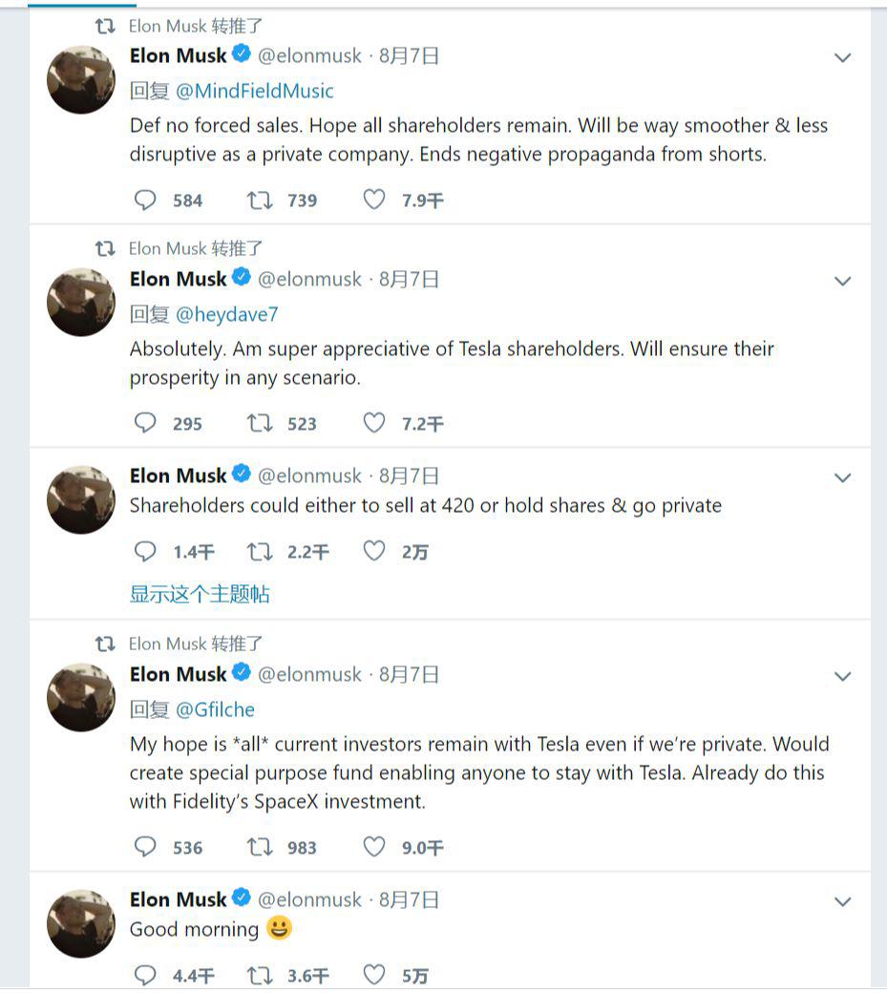Open the @MindFieldMusic mention link
This screenshot has width=887, height=993.
(x=255, y=91)
